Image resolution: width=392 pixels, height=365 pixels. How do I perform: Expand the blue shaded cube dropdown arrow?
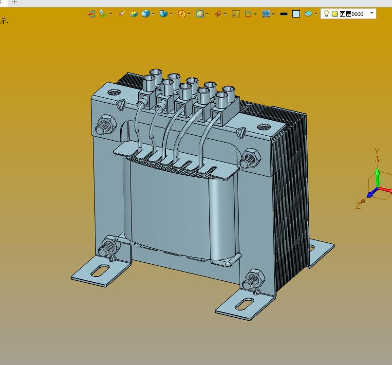(x=153, y=14)
